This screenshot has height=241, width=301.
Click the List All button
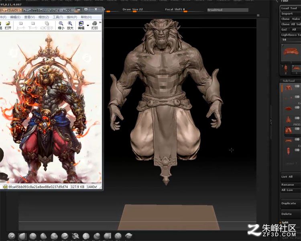click(290, 177)
